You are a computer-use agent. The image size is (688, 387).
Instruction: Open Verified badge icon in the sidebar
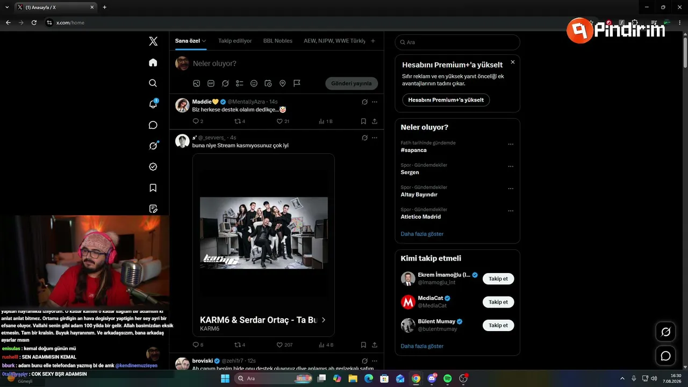click(153, 167)
